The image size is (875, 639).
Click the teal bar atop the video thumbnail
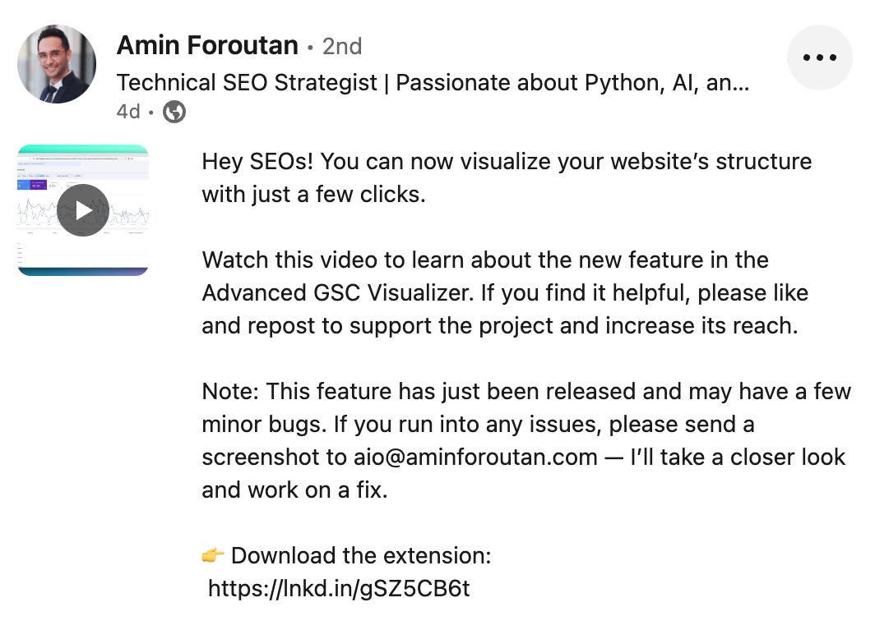pos(83,149)
